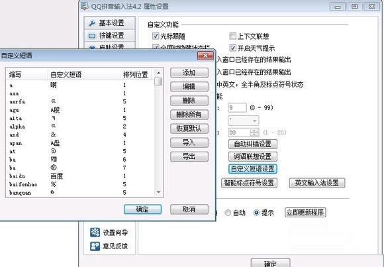Open 自动纠错设置 button
Screen dimensions: 384x267
253,144
